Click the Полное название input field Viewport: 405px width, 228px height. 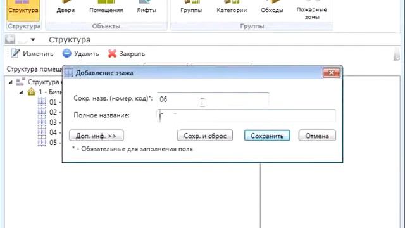coord(246,115)
